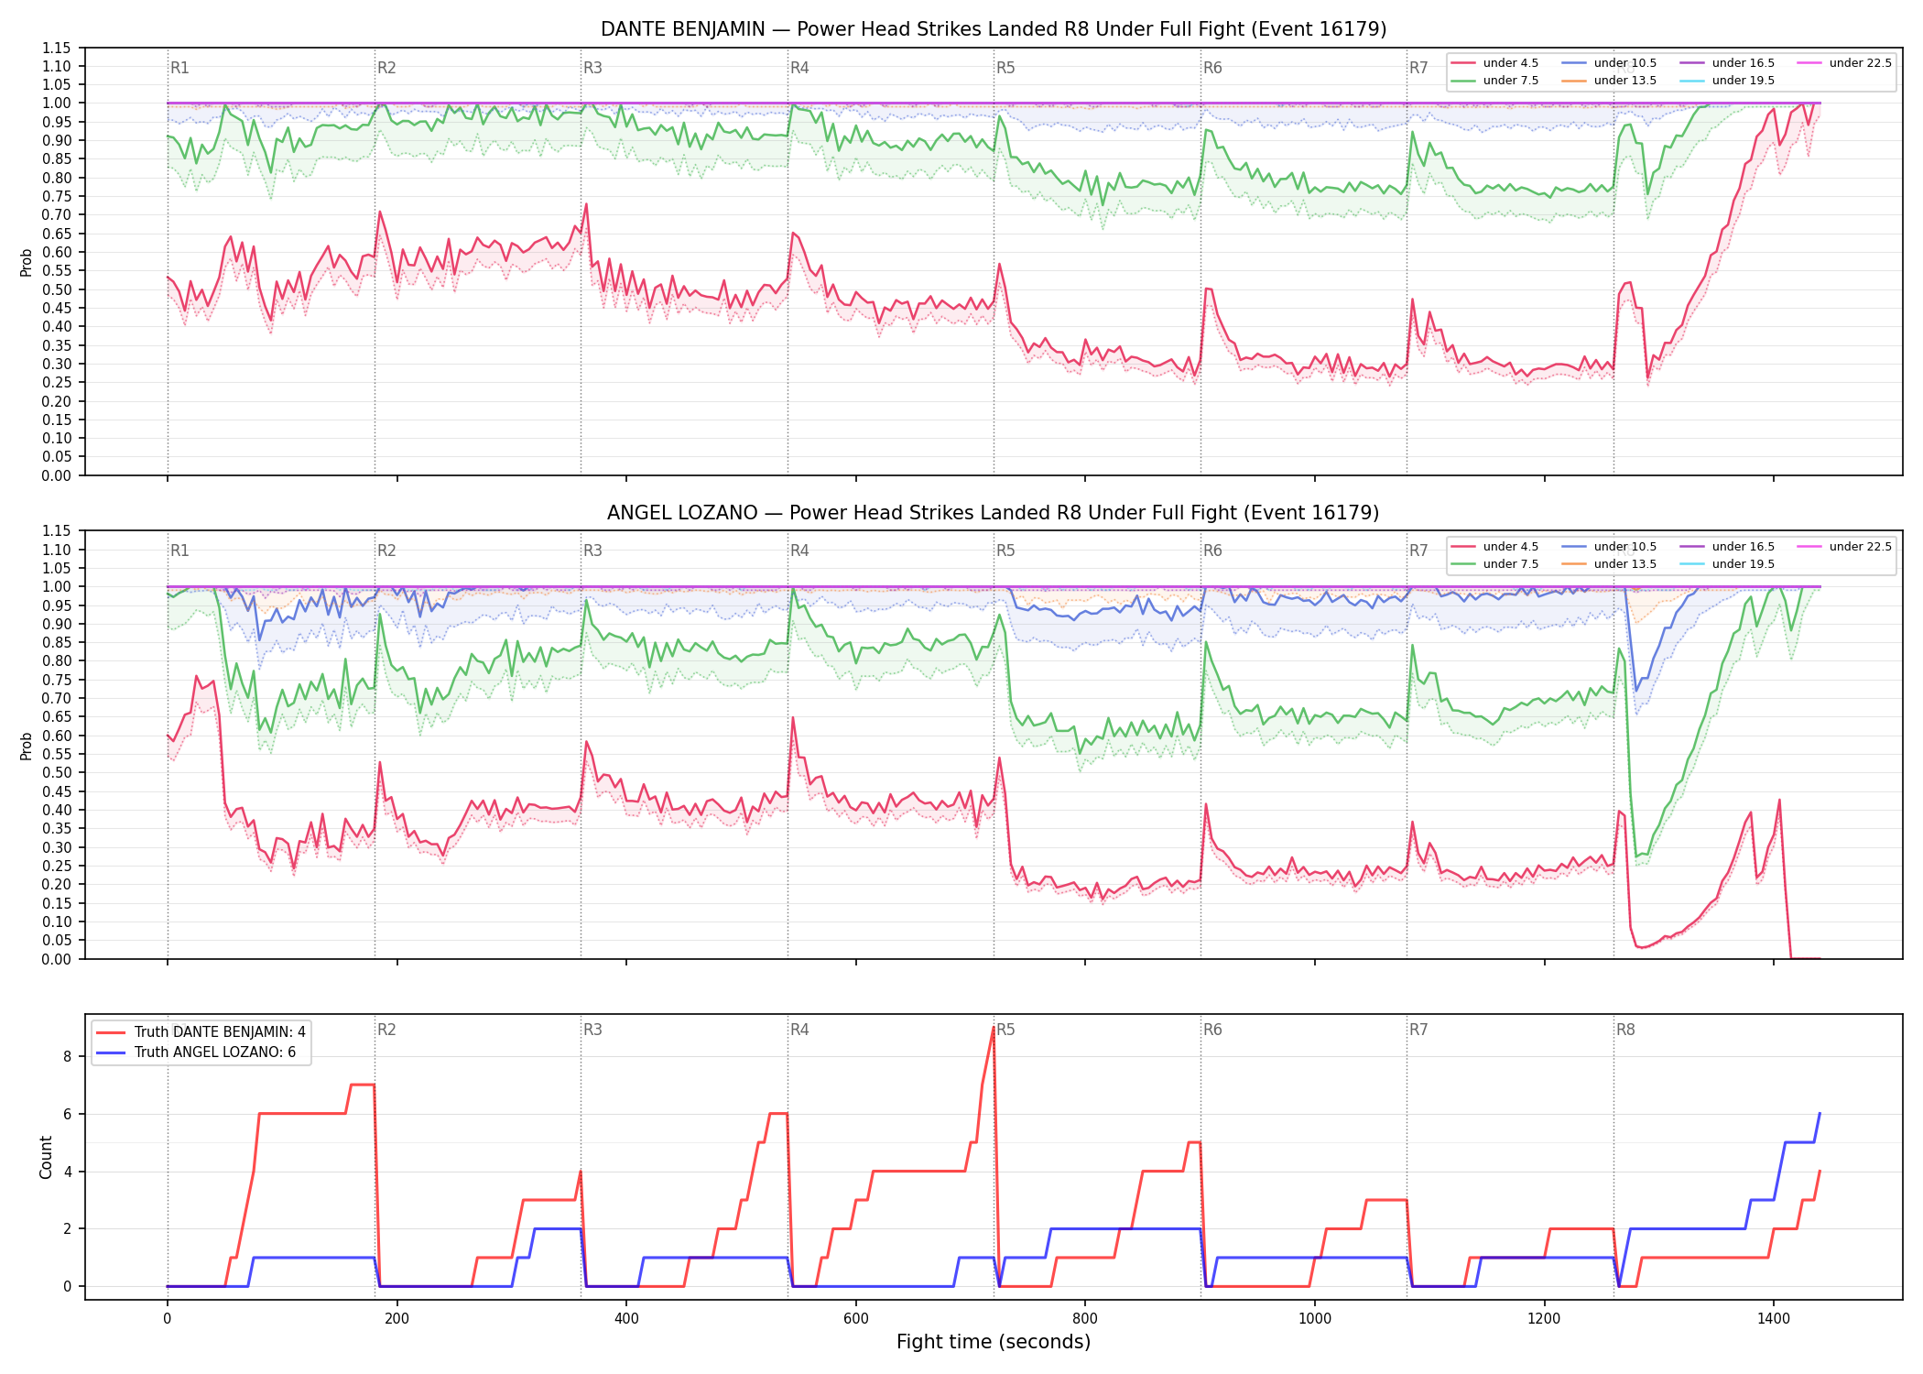The width and height of the screenshot is (1923, 1374).
Task: Click R5 label in Dante Benjamin chart
Action: click(x=1005, y=68)
